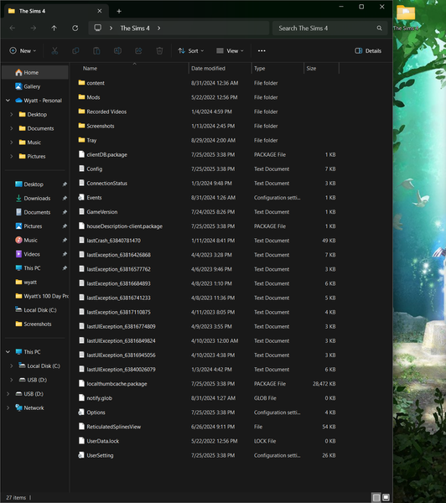Screen dimensions: 446x503
Task: Click The Sims 4 breadcrumb in address bar
Action: click(135, 29)
